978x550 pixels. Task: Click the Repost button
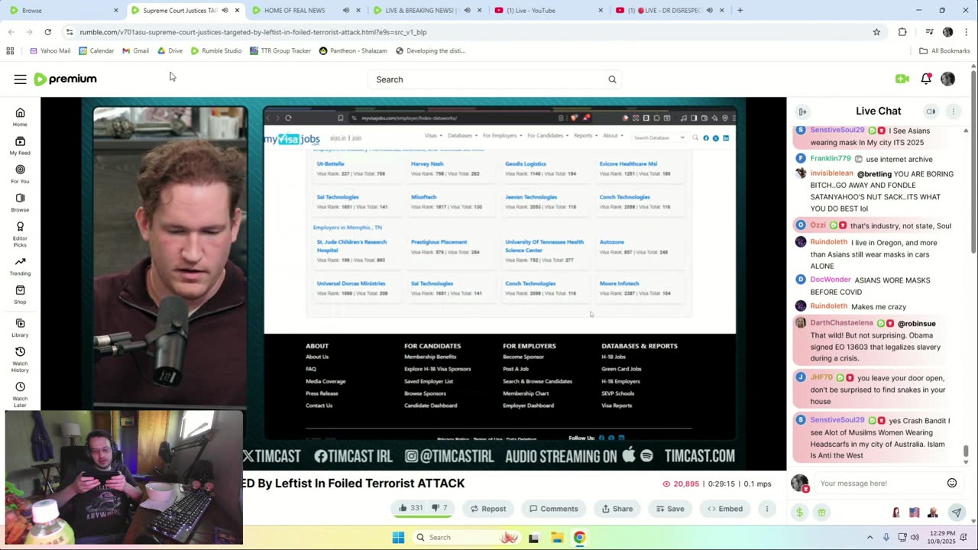coord(487,509)
